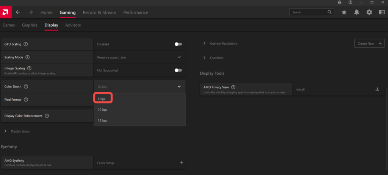The width and height of the screenshot is (388, 175).
Task: Click help icon next to GPU Scaling
Action: tap(26, 44)
